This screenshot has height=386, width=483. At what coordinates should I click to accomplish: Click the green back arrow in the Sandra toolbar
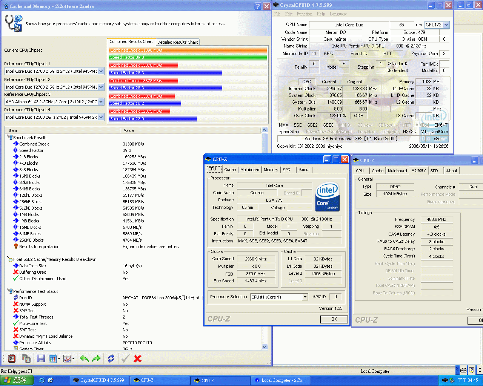point(85,358)
